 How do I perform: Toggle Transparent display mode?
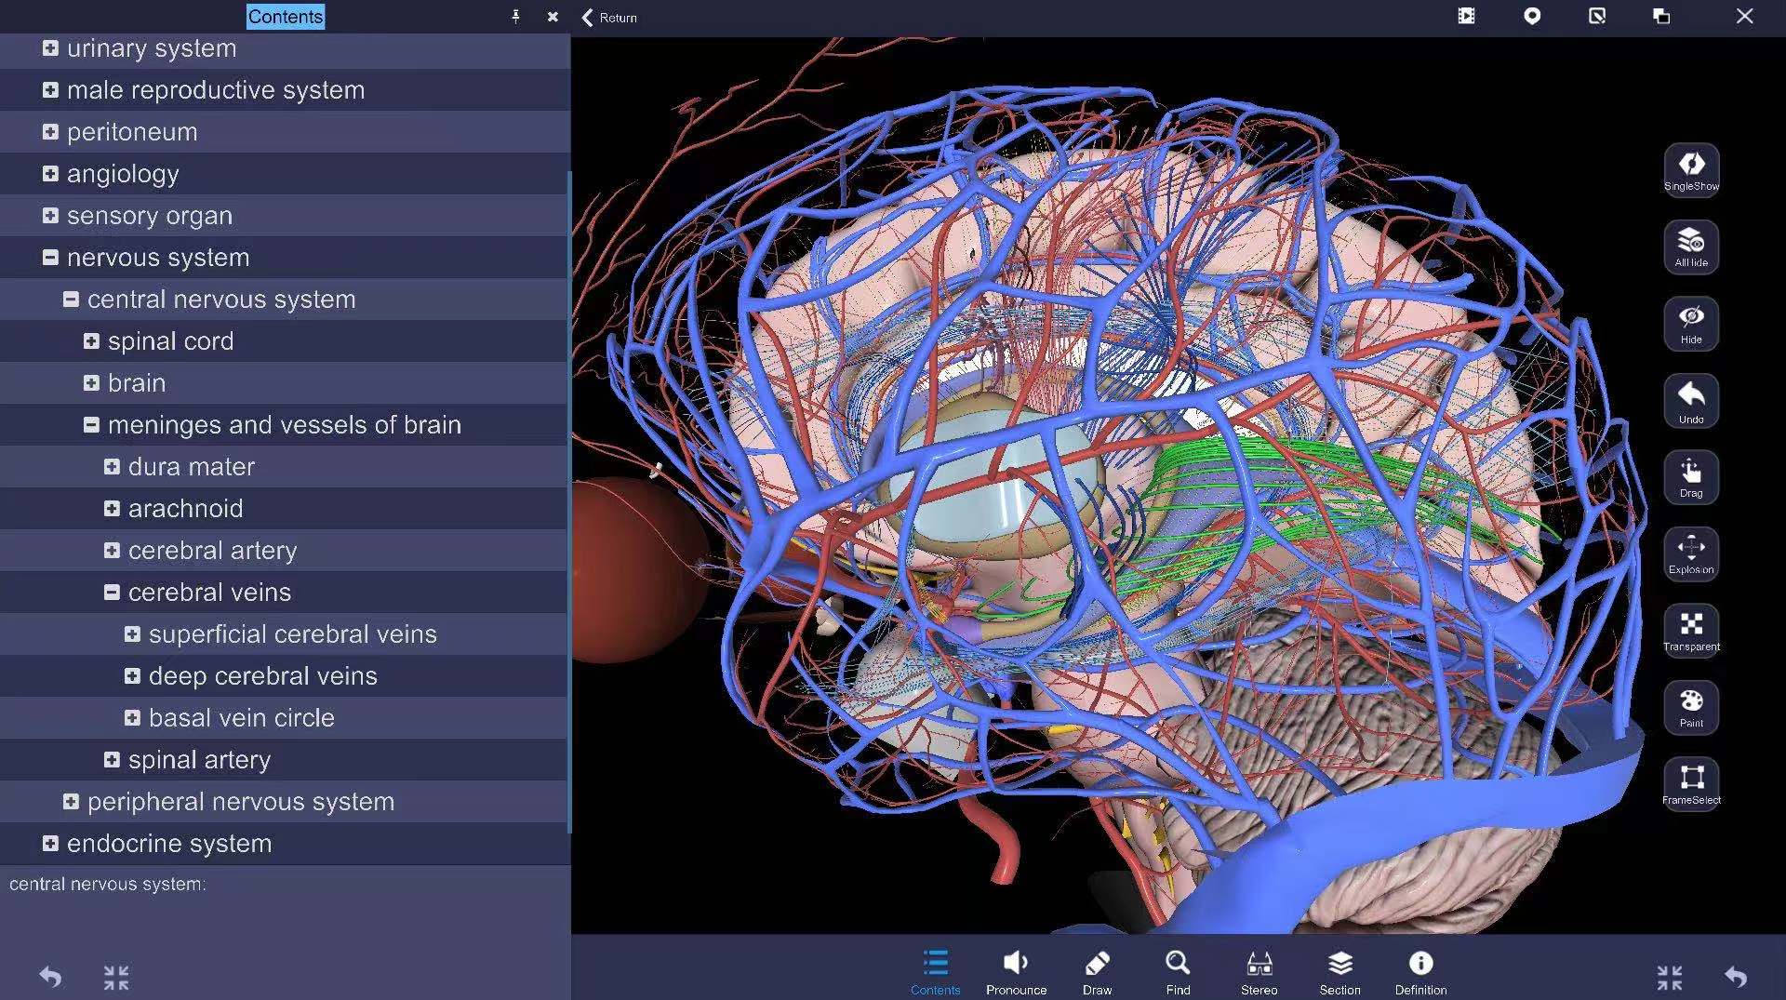(x=1690, y=630)
